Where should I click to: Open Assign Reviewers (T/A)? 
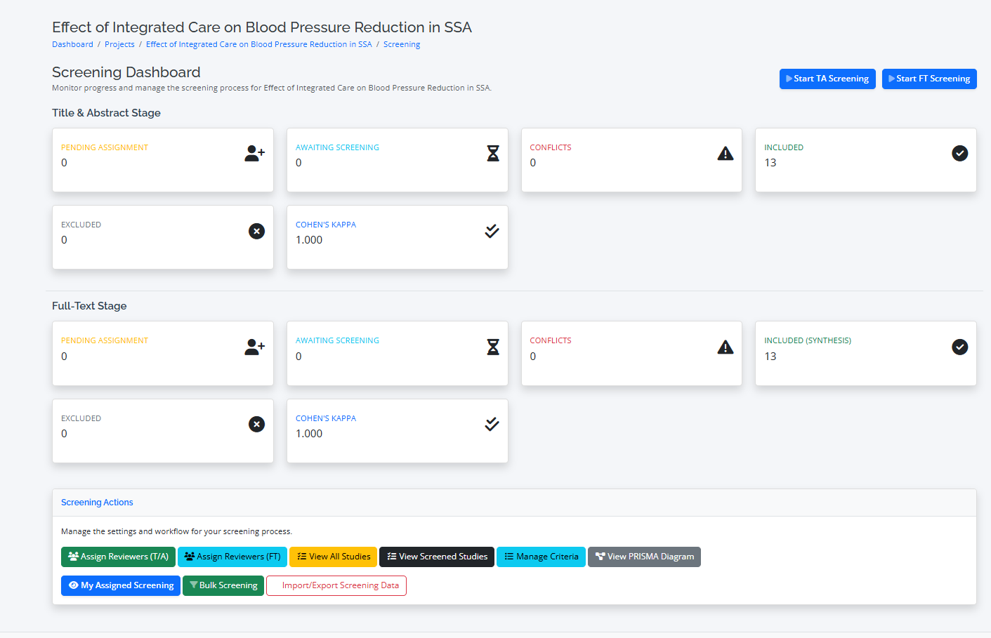click(118, 557)
